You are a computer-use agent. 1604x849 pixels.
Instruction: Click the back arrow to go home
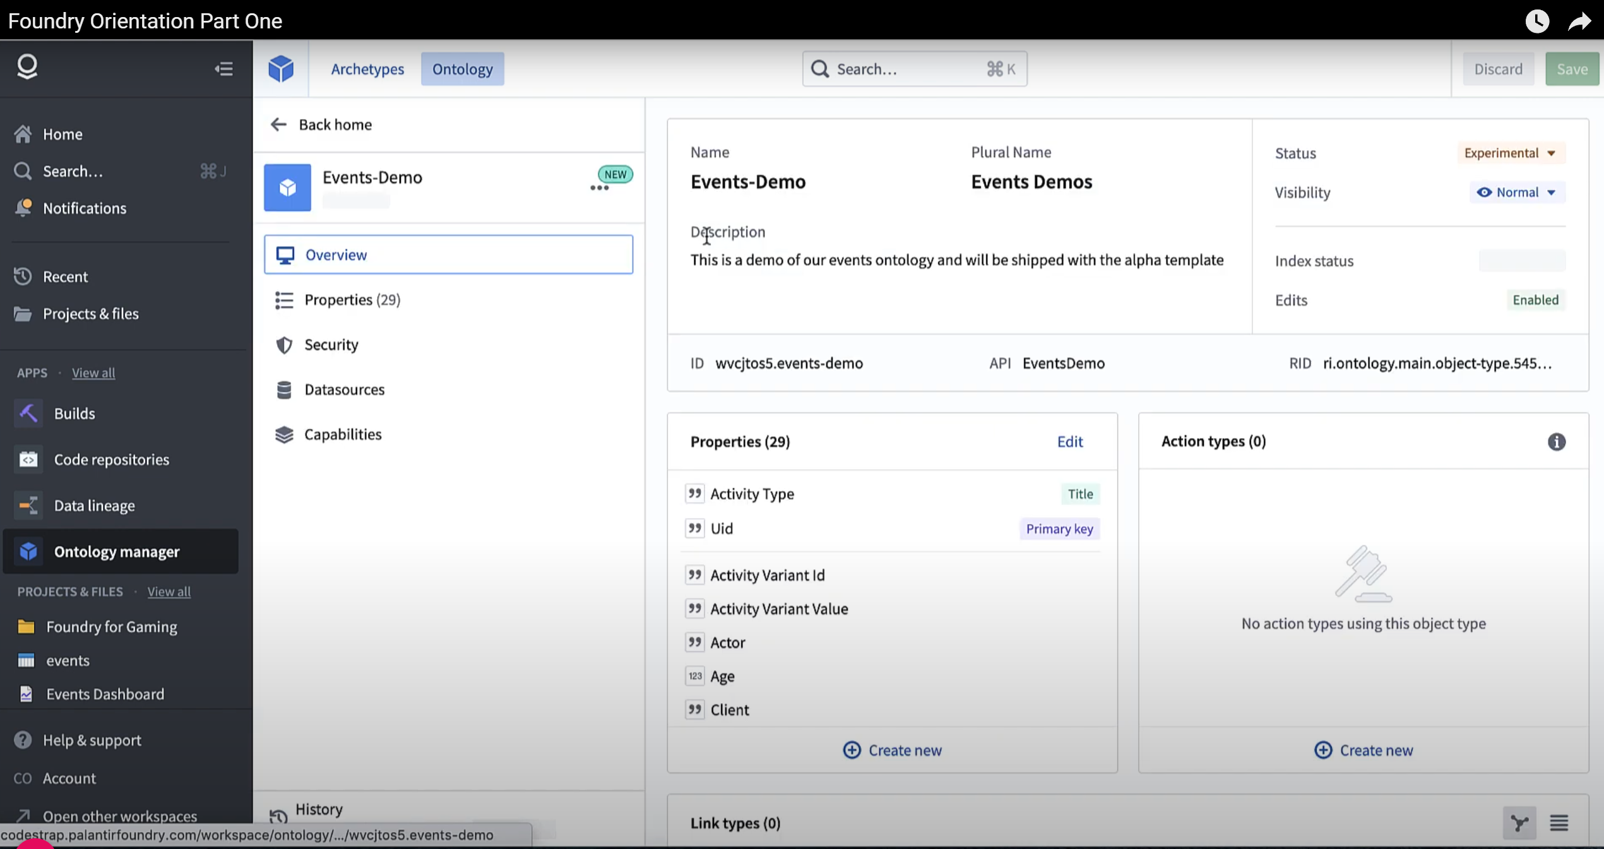point(278,124)
